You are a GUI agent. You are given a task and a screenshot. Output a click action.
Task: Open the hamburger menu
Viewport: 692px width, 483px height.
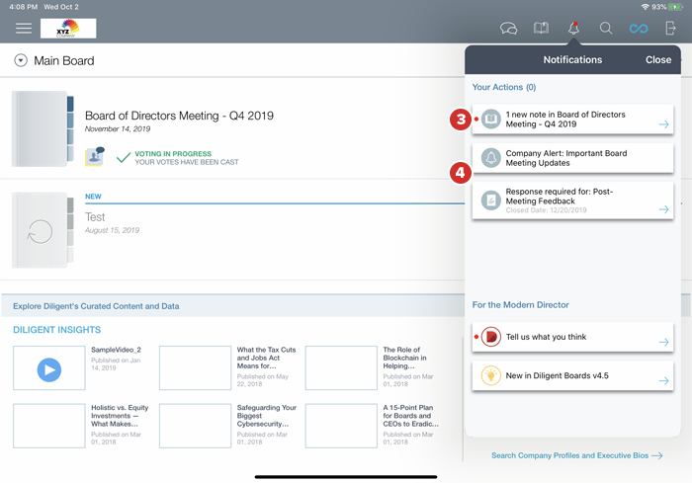(24, 29)
